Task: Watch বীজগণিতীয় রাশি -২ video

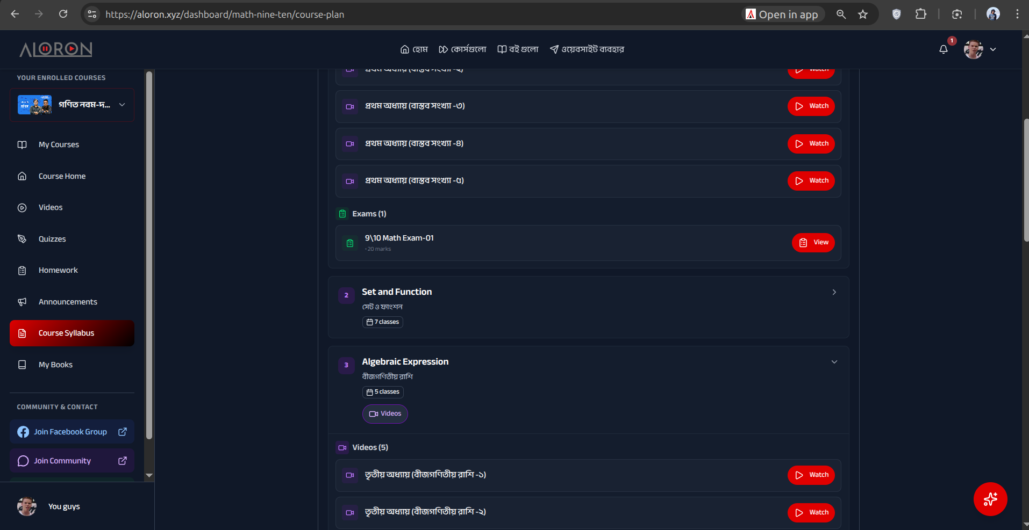Action: pos(811,513)
